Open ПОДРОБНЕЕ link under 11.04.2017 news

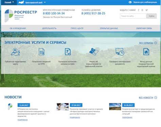[x=22, y=120]
